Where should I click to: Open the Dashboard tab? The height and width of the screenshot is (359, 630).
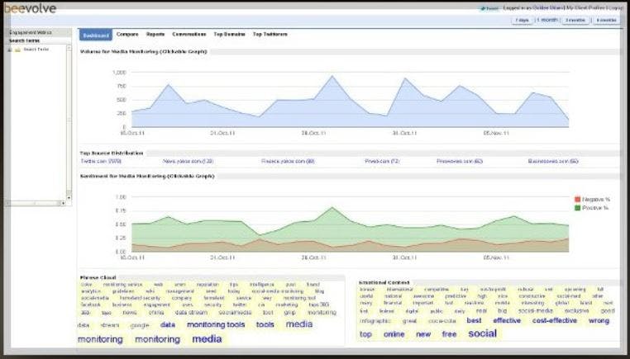[x=96, y=35]
